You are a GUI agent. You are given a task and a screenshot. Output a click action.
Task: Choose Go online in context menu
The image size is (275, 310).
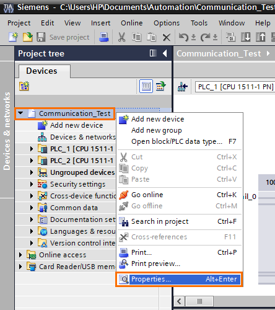pyautogui.click(x=179, y=195)
